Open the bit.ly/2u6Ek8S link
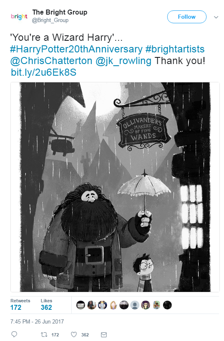 [x=44, y=72]
